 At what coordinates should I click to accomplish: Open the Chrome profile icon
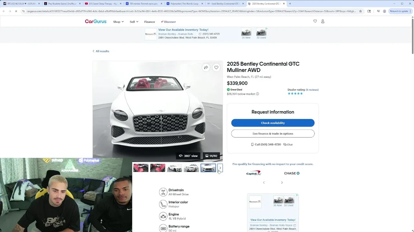pos(384,11)
